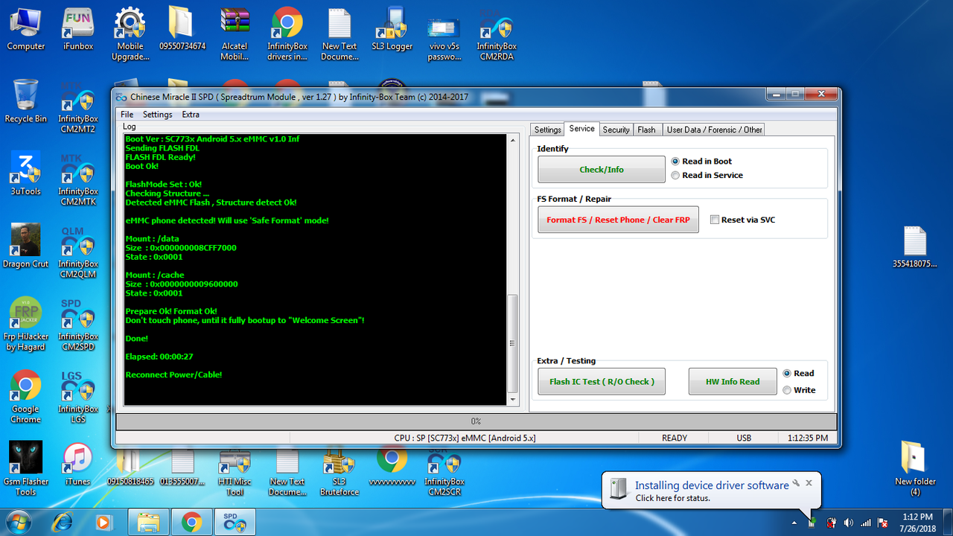953x536 pixels.
Task: Click Format FS / Reset Phone / Clear FRP
Action: tap(618, 220)
